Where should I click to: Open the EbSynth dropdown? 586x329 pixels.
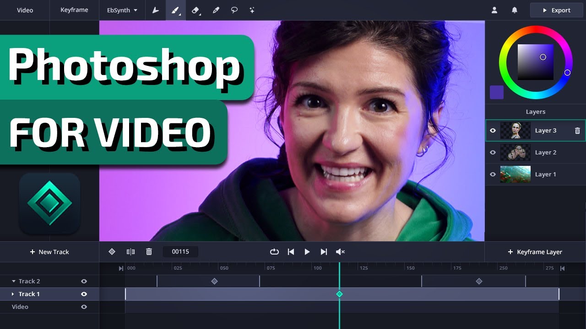pyautogui.click(x=122, y=10)
